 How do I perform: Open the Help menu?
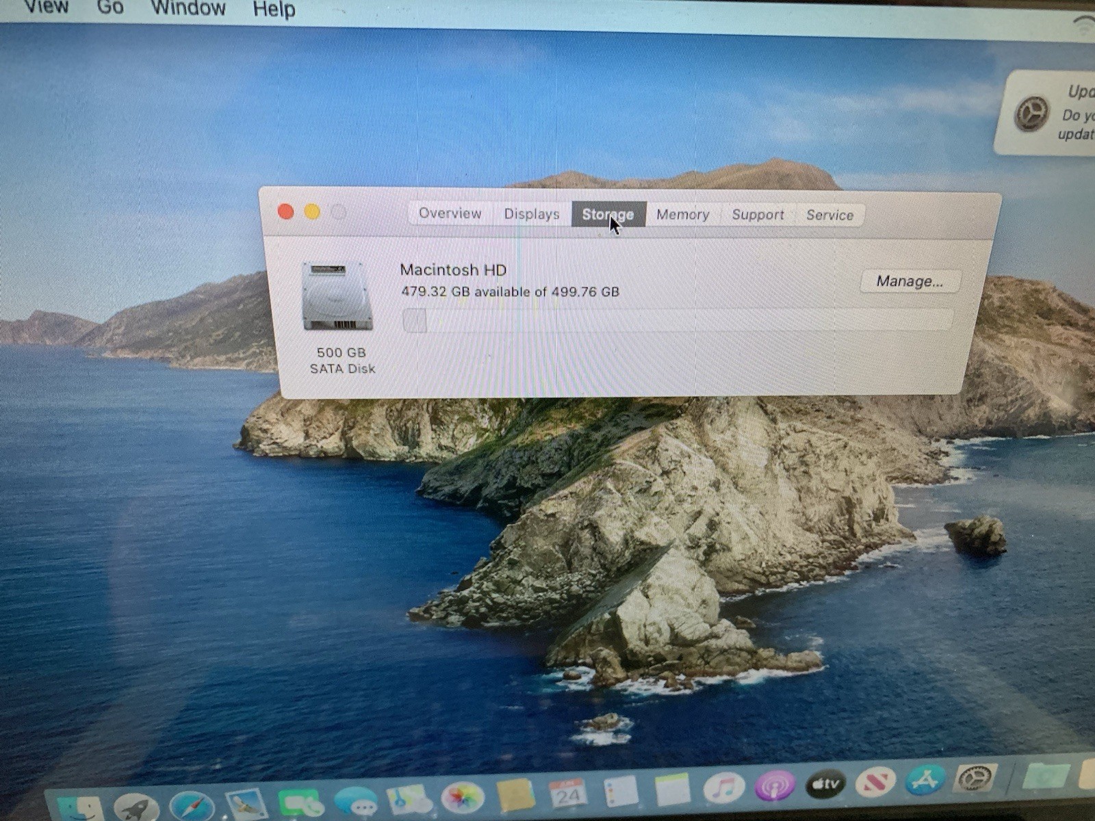click(x=274, y=10)
